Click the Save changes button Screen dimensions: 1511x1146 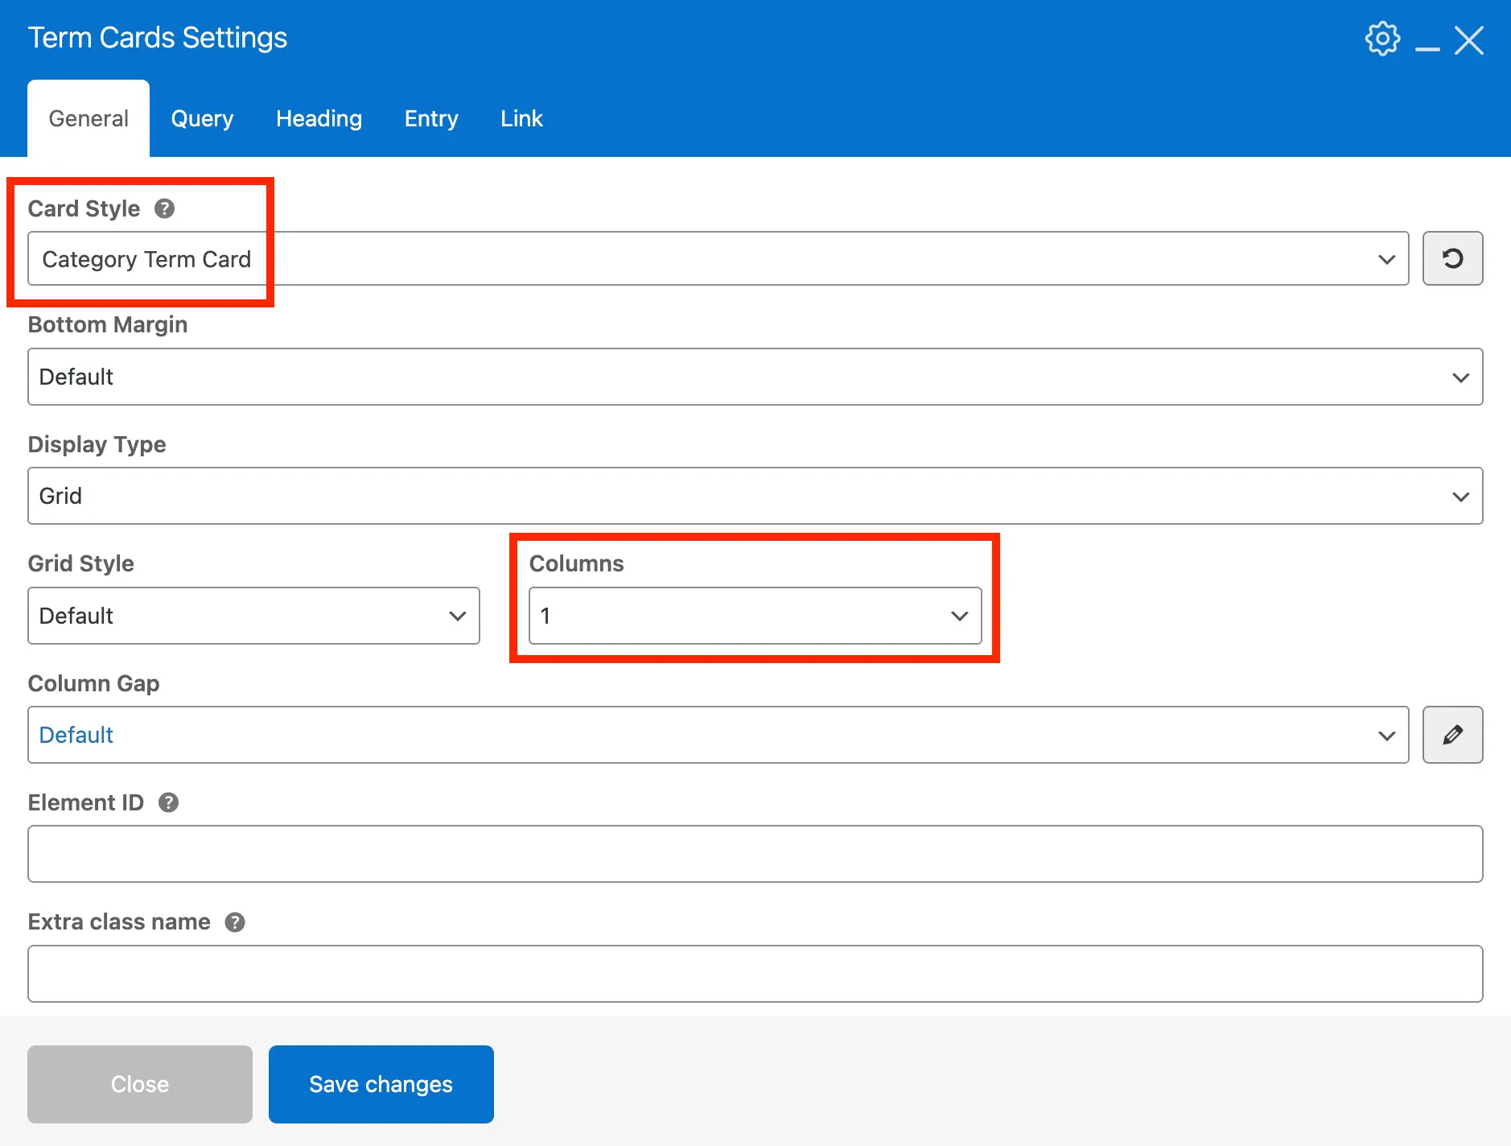[381, 1084]
